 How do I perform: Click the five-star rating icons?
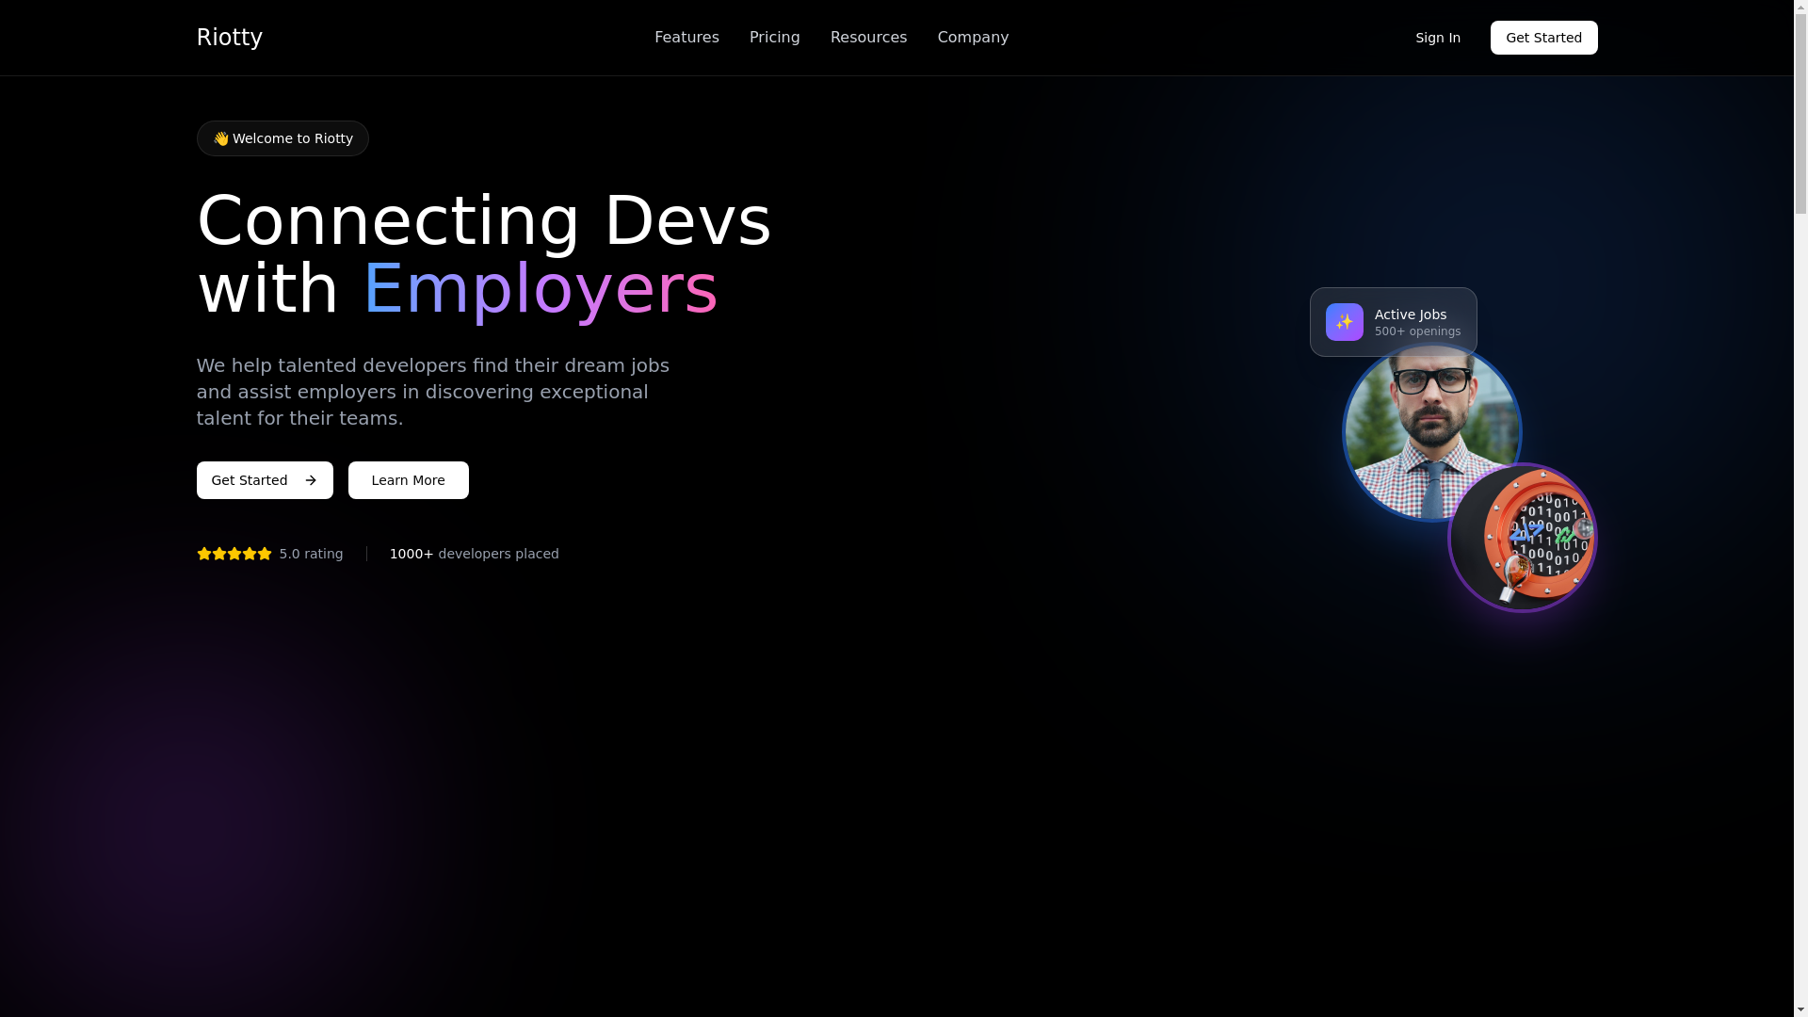pos(234,554)
